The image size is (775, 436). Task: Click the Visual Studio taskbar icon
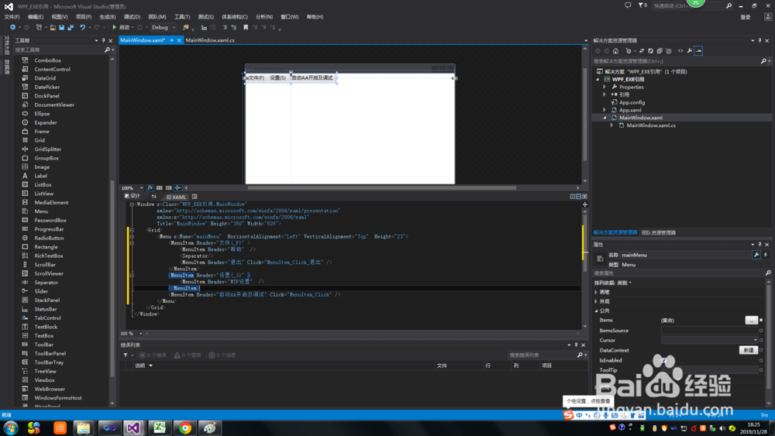(x=133, y=427)
